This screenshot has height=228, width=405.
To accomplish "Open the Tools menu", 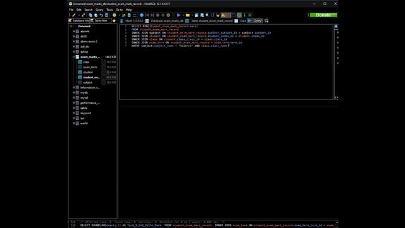I will click(x=109, y=9).
